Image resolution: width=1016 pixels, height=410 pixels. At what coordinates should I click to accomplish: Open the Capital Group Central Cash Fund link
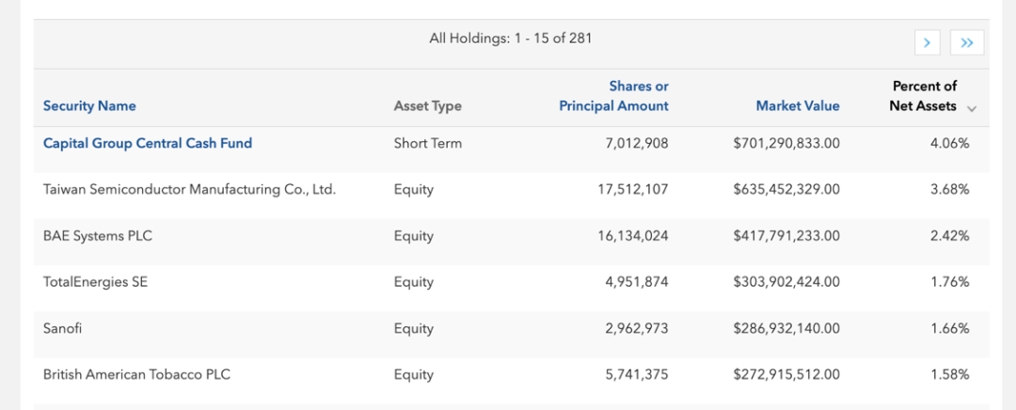(x=148, y=143)
